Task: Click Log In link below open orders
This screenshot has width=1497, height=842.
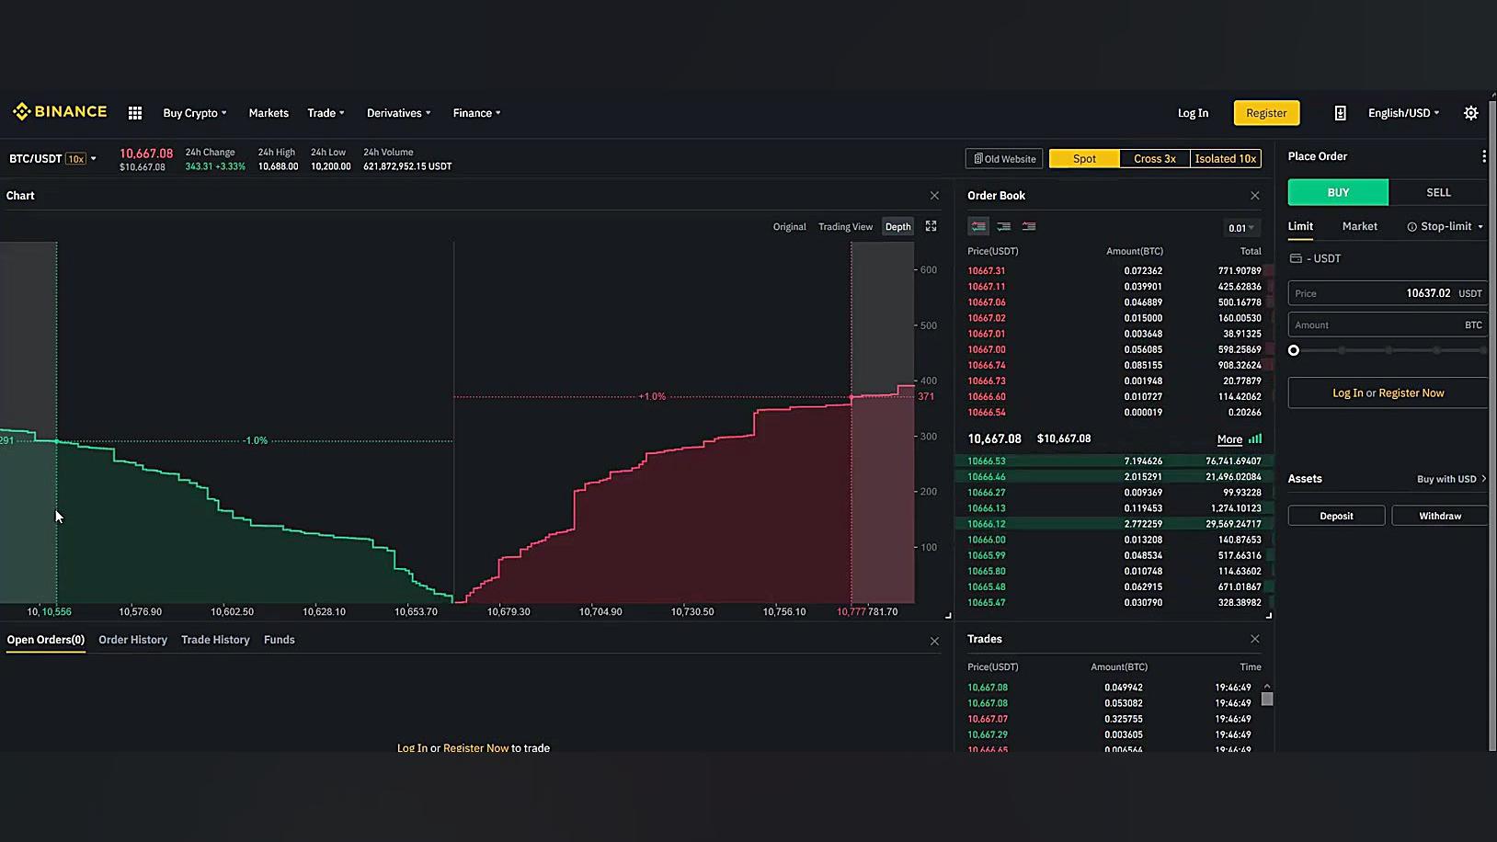Action: (412, 748)
